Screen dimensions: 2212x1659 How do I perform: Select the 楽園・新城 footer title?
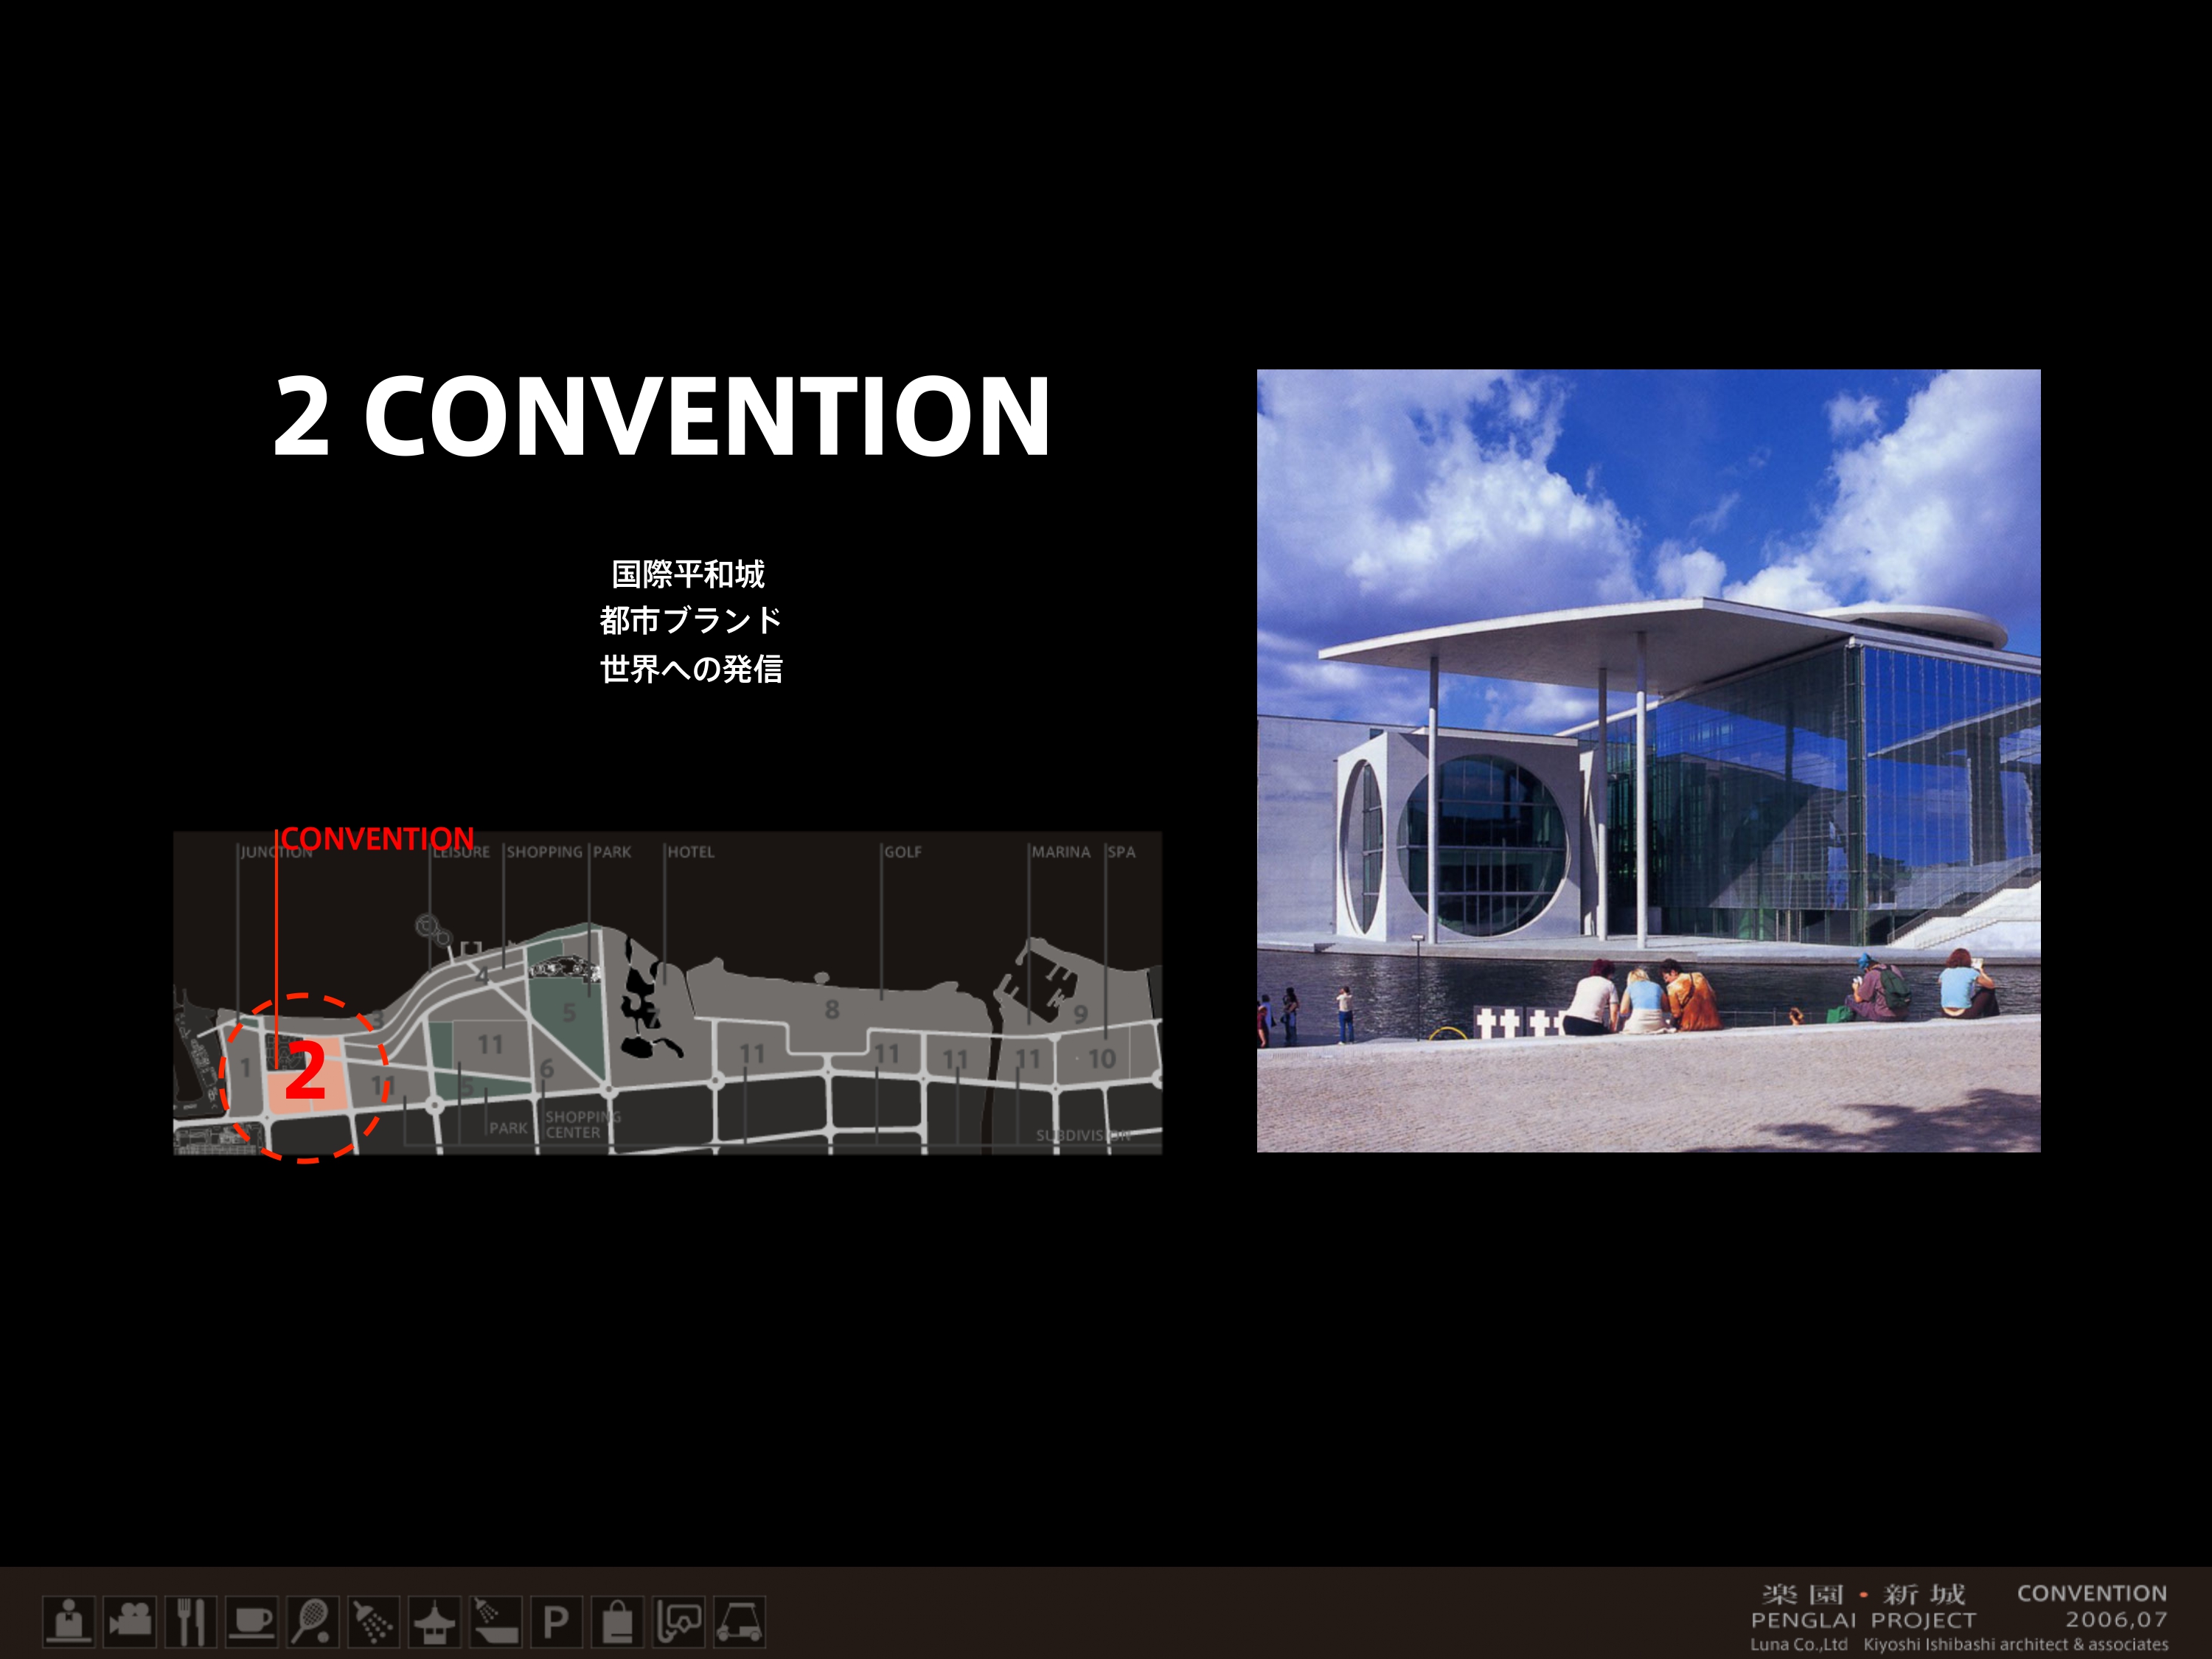click(1864, 1594)
